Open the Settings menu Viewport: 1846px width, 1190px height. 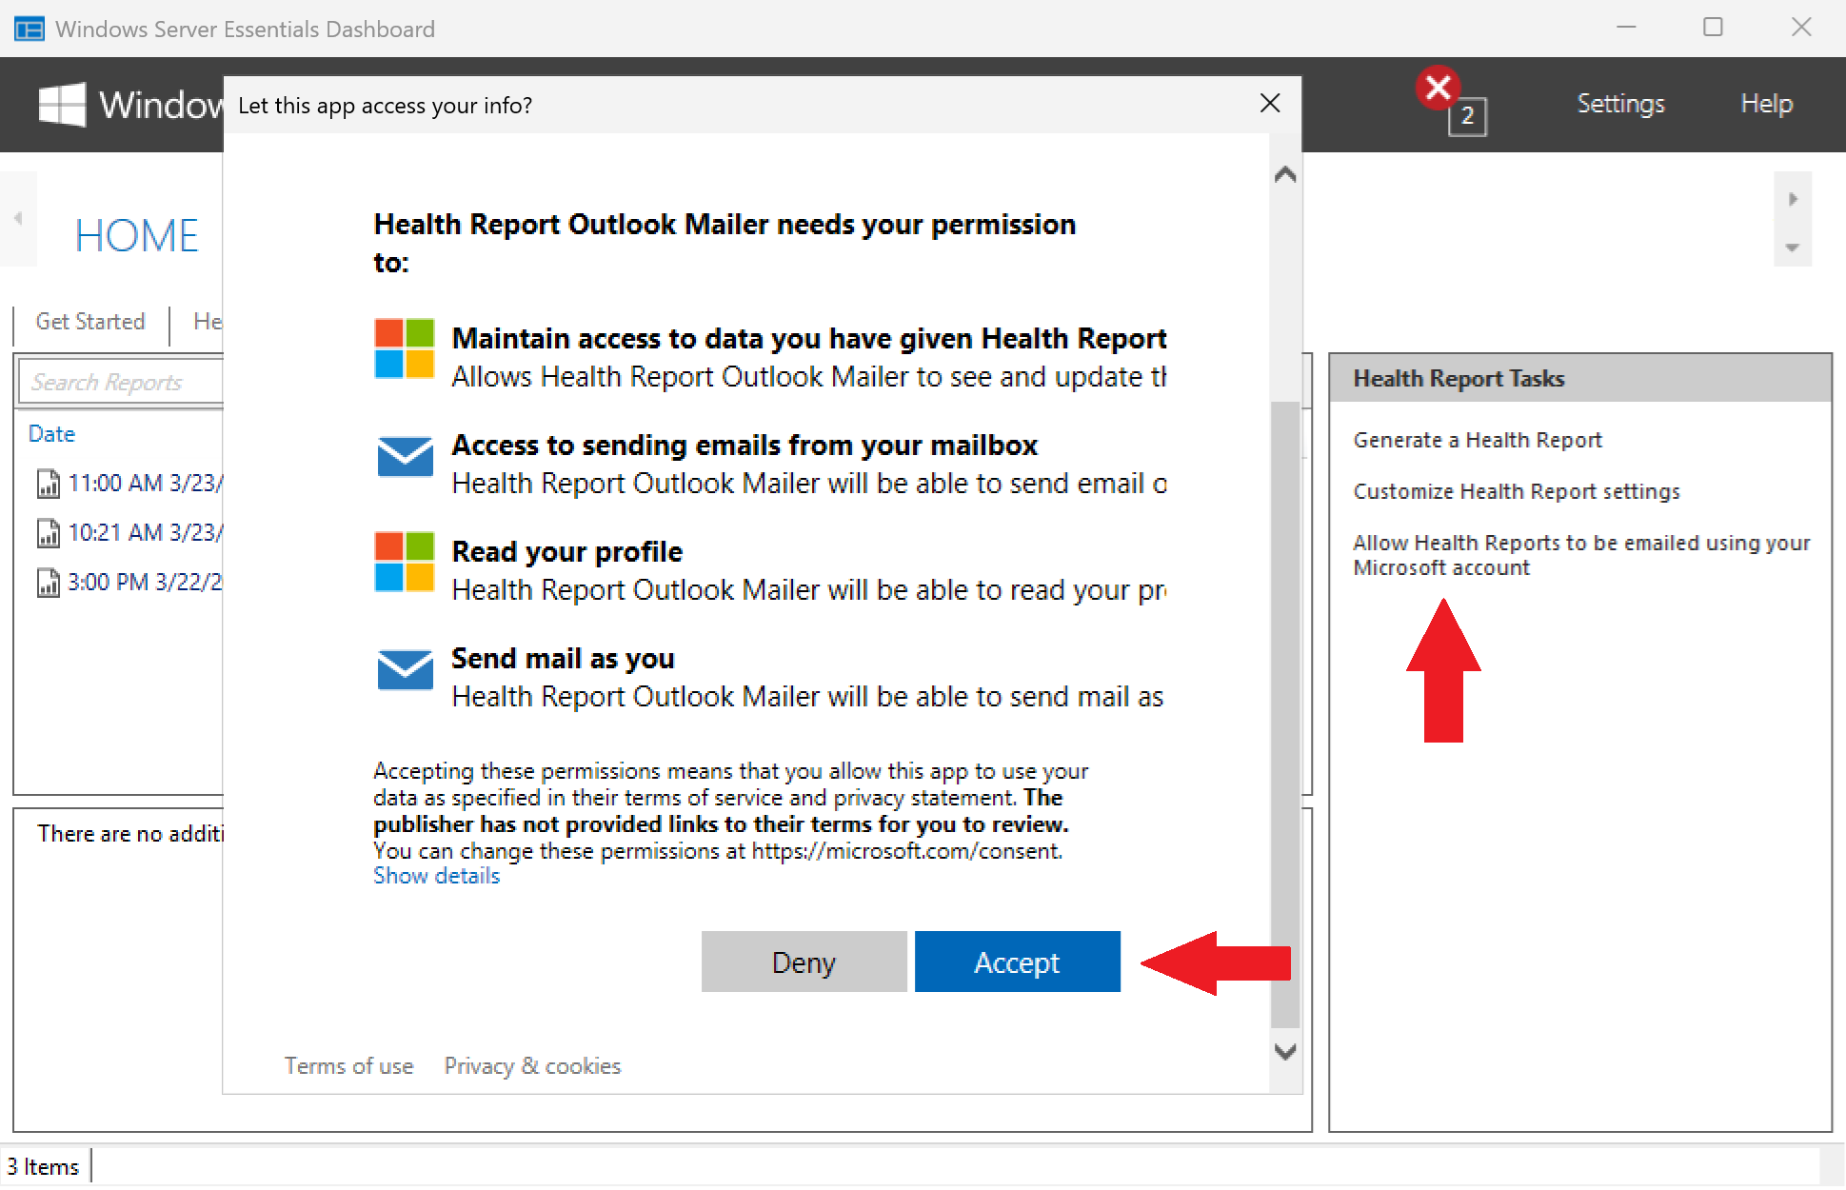[1620, 104]
